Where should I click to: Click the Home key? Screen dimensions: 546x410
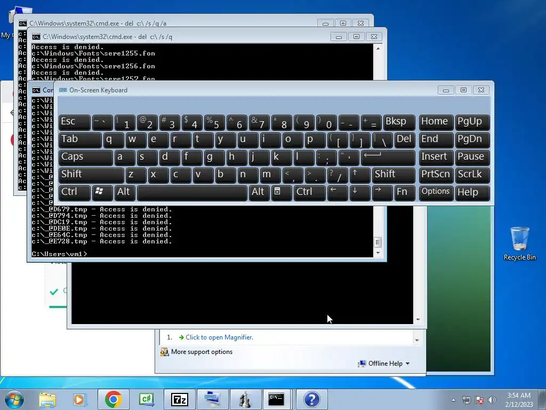(x=436, y=122)
